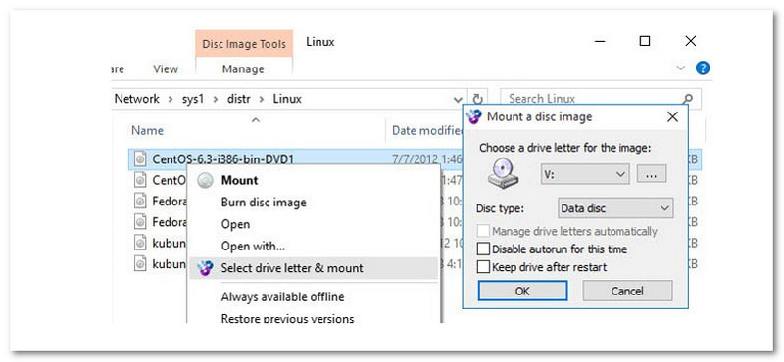The width and height of the screenshot is (784, 362).
Task: Click the search magnifier icon
Action: click(689, 99)
